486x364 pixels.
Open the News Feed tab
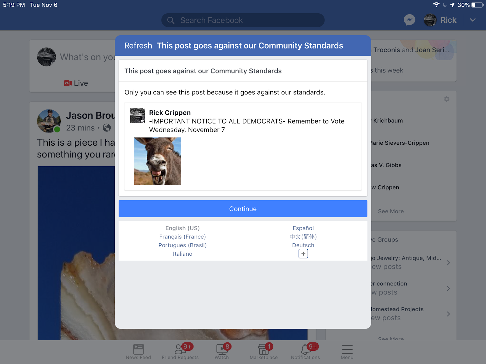click(x=139, y=352)
